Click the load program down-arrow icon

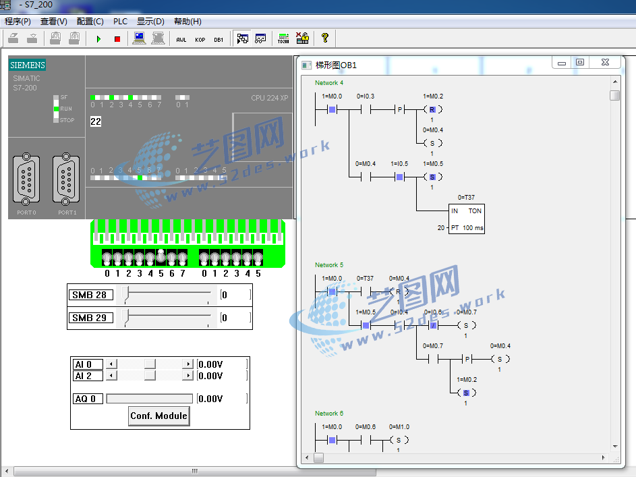click(x=32, y=38)
